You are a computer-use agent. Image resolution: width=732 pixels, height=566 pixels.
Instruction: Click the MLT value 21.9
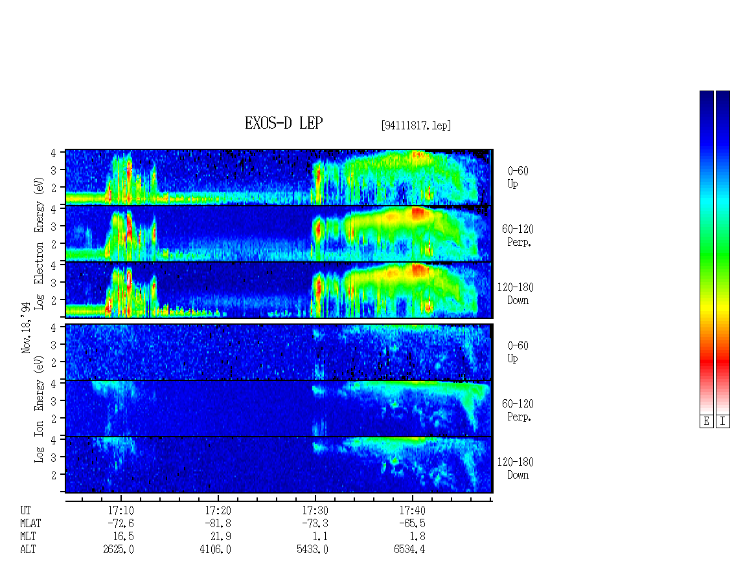[220, 537]
